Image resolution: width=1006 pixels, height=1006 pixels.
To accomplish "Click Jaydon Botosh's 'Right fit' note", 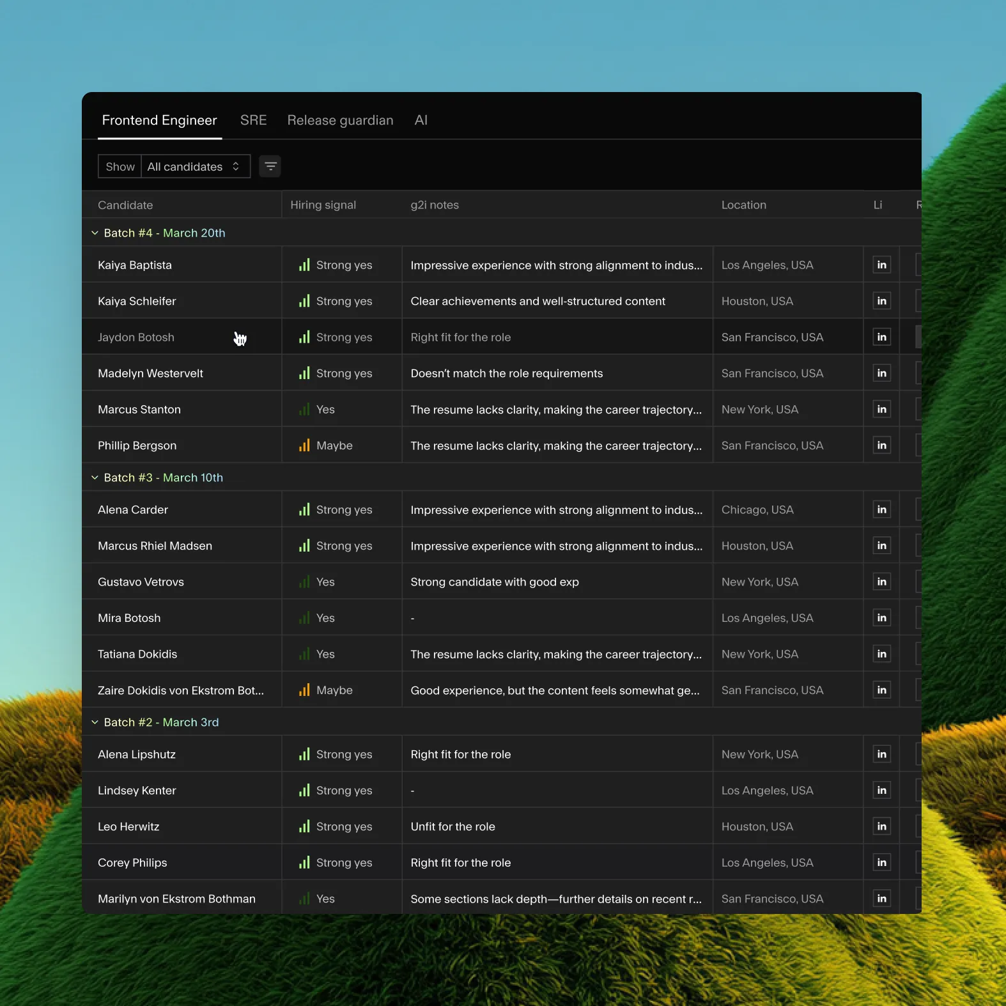I will (461, 337).
